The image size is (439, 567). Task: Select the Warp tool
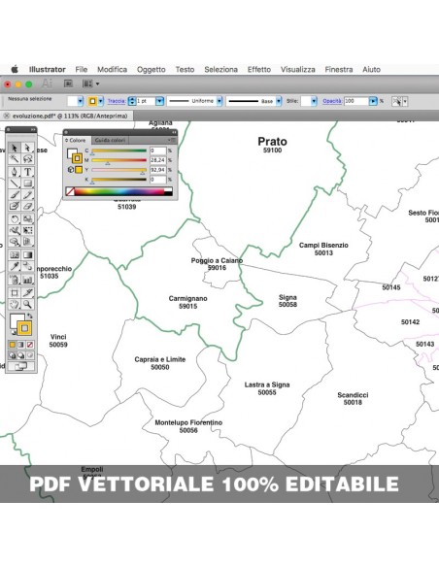[15, 230]
